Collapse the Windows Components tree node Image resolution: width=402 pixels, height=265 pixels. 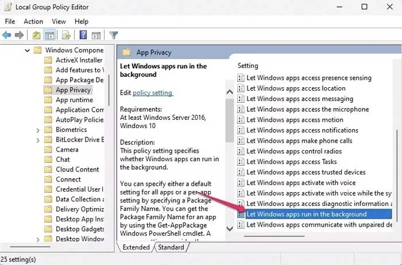coord(27,50)
